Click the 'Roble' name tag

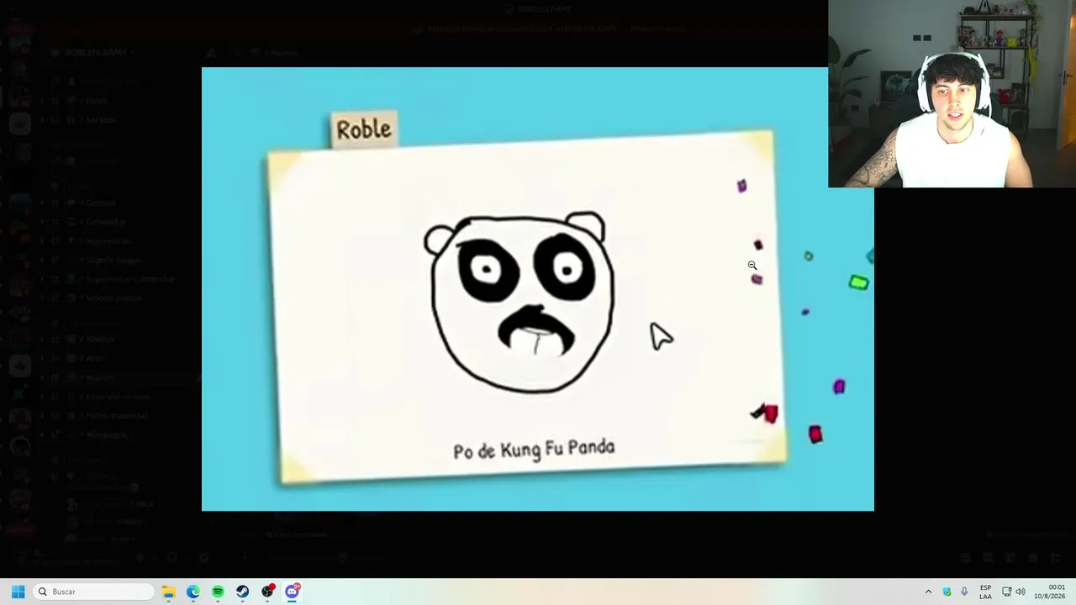click(x=364, y=129)
